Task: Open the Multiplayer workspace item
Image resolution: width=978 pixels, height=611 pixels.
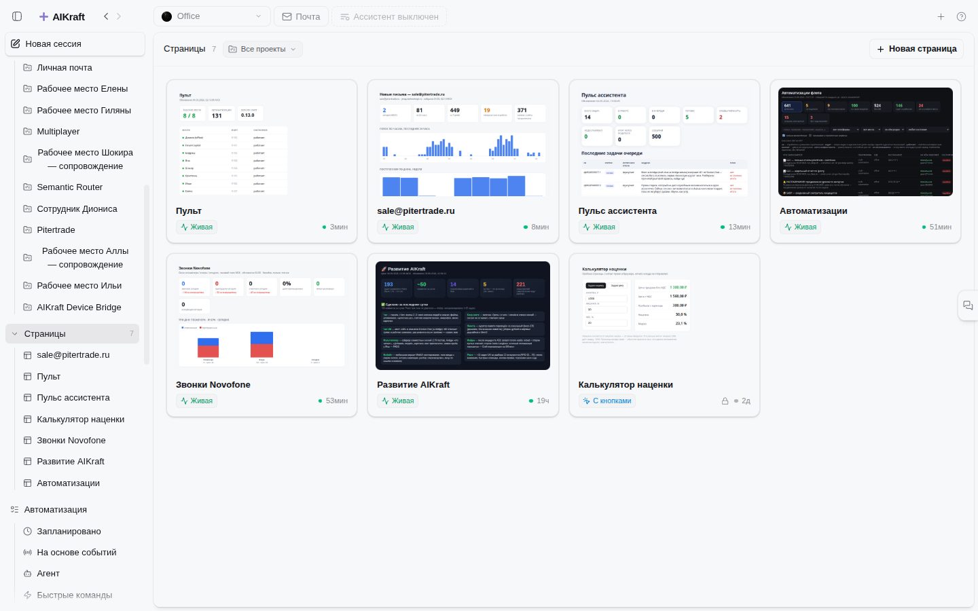Action: pyautogui.click(x=58, y=132)
